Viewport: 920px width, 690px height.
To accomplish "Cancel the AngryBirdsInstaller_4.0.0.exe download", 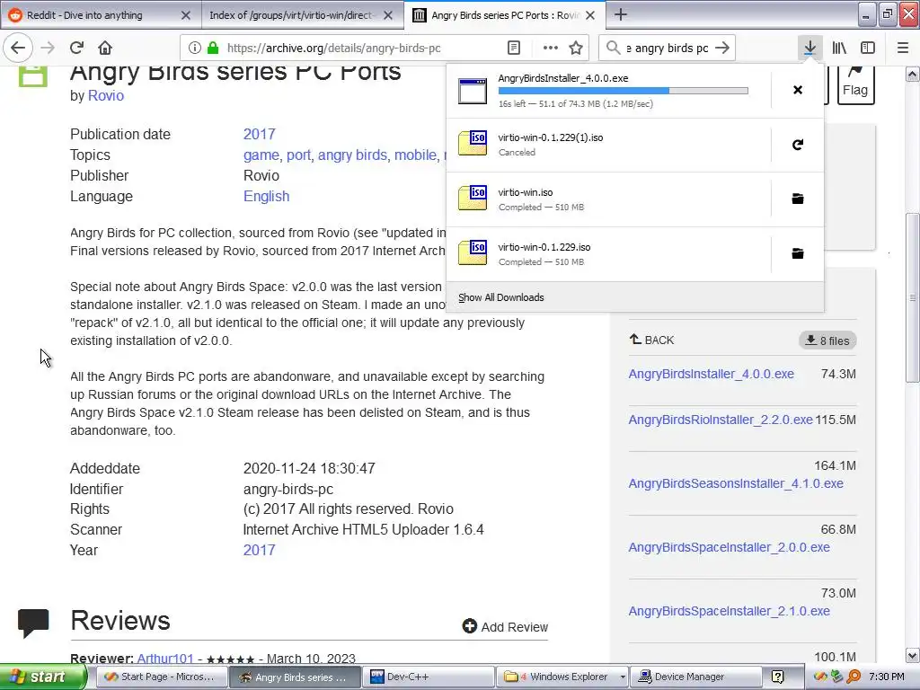I will tap(798, 90).
